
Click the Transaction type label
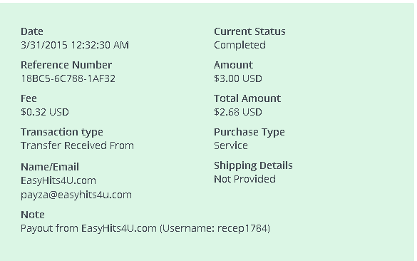pos(62,132)
